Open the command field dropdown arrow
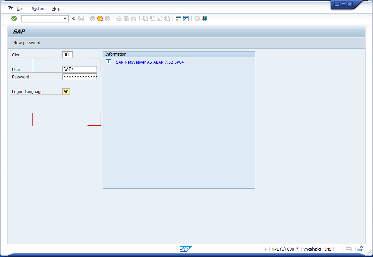The image size is (373, 257). coord(65,18)
